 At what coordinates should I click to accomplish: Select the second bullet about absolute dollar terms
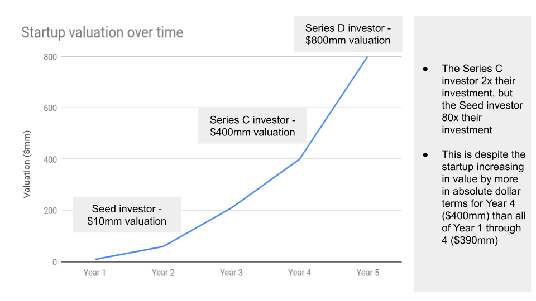click(475, 197)
